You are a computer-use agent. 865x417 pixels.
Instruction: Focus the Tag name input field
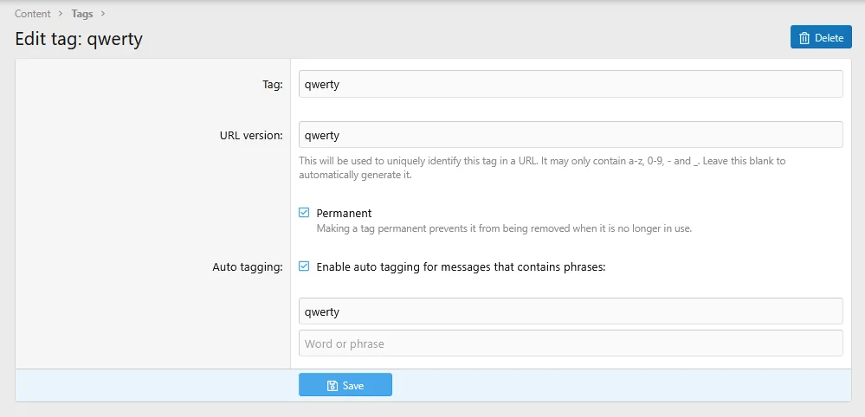tap(570, 84)
